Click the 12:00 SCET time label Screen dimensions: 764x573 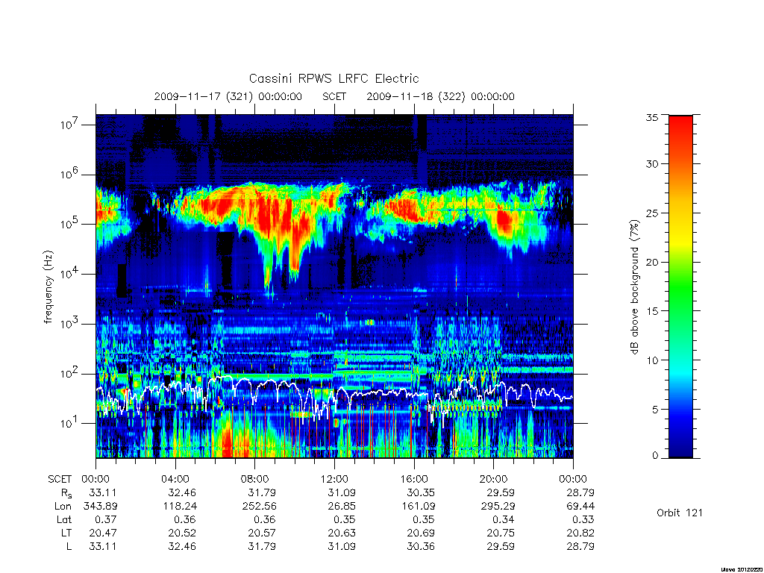[x=334, y=479]
